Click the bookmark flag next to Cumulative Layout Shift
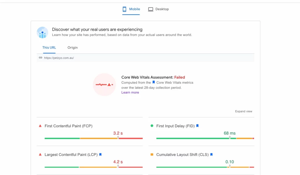 (211, 154)
